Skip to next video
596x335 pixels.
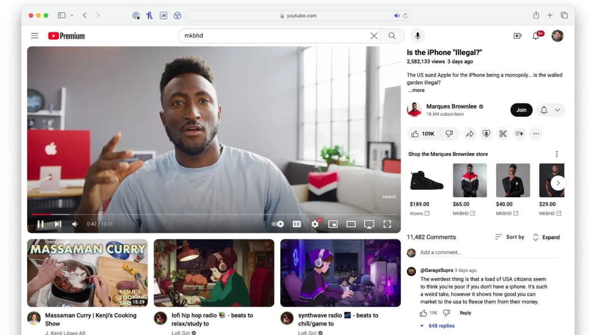click(58, 224)
